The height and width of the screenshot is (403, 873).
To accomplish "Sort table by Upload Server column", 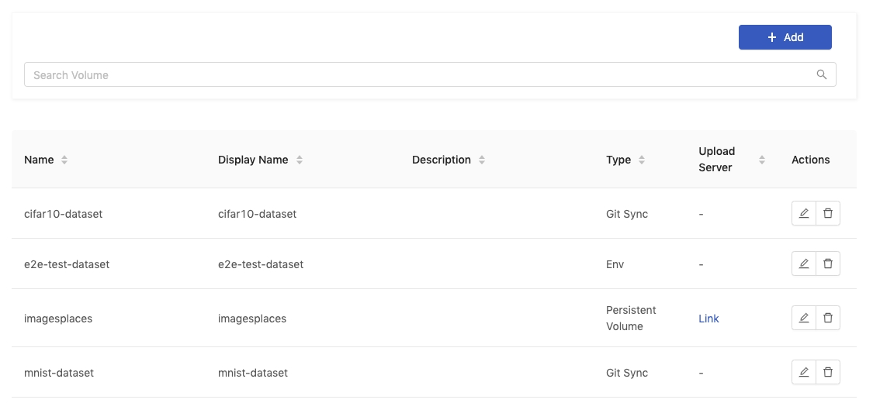I will pyautogui.click(x=762, y=160).
